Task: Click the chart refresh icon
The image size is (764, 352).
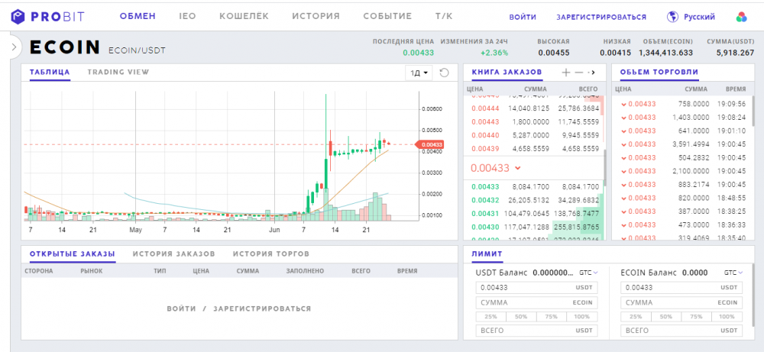Action: [444, 73]
